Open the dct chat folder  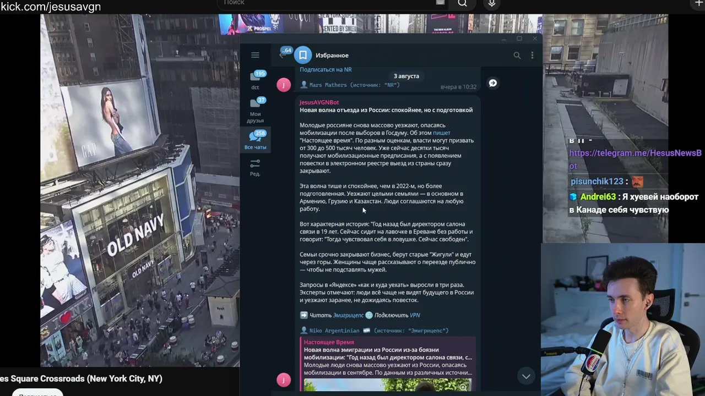[256, 80]
